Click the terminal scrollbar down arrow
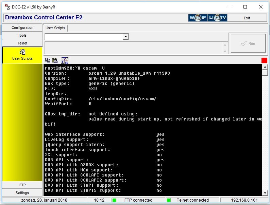The image size is (270, 205). point(265,193)
